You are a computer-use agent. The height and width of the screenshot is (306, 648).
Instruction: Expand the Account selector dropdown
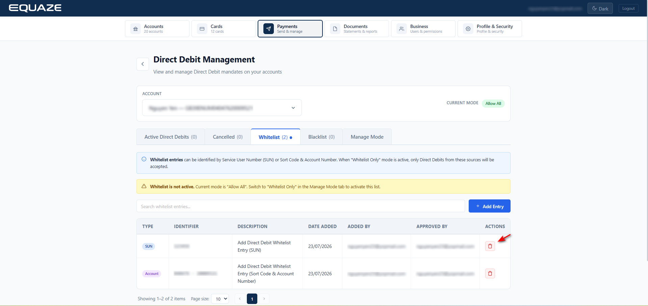[222, 108]
